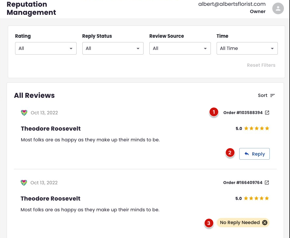Click the Sort icon for All Reviews

pyautogui.click(x=272, y=95)
